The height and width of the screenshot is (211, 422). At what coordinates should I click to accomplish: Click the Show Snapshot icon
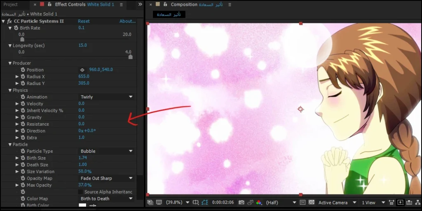click(x=250, y=202)
